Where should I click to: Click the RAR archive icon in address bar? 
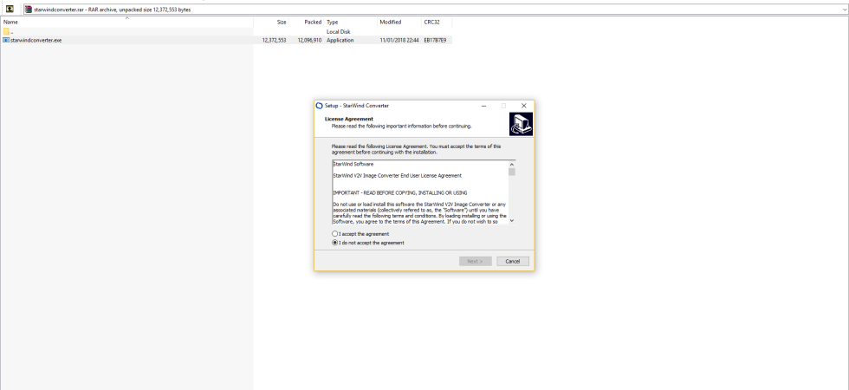(29, 10)
